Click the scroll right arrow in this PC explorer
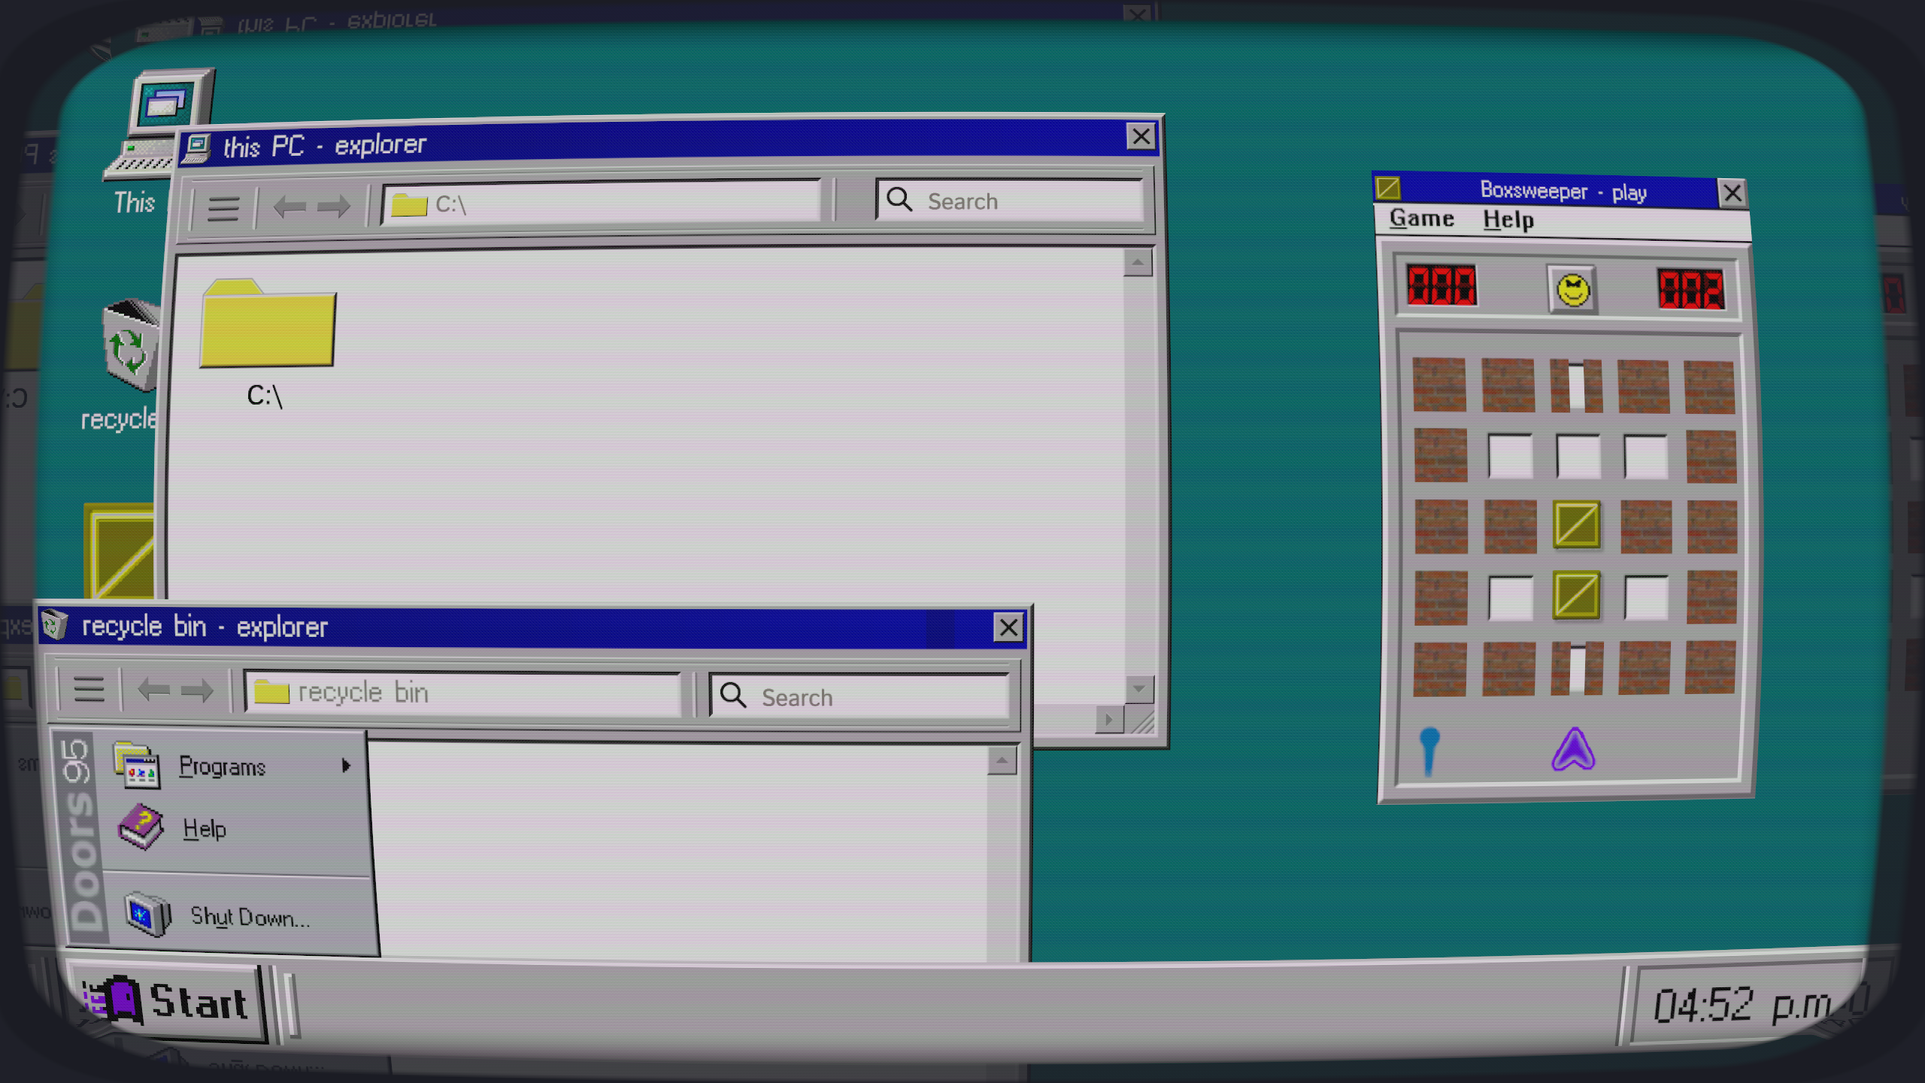 pyautogui.click(x=1109, y=720)
